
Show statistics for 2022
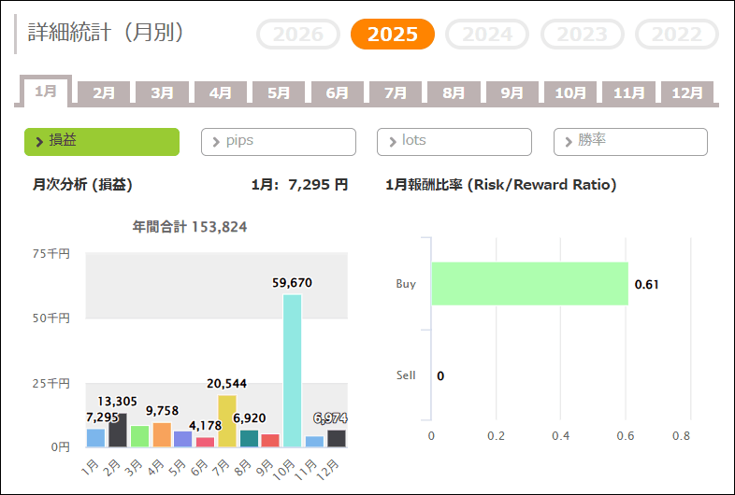pos(676,35)
